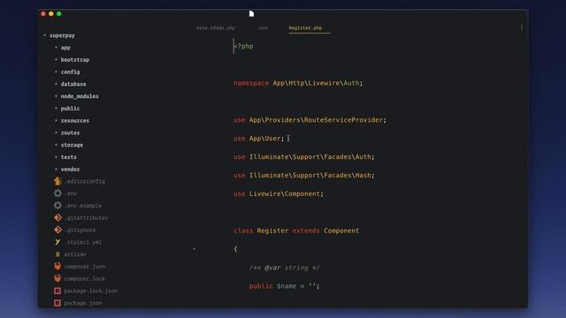Screen dimensions: 566x318
Task: Click the '<?php' opening tag
Action: (x=243, y=46)
